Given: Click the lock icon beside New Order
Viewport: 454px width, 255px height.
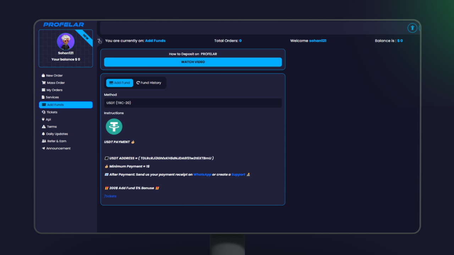Looking at the screenshot, I should click(43, 75).
